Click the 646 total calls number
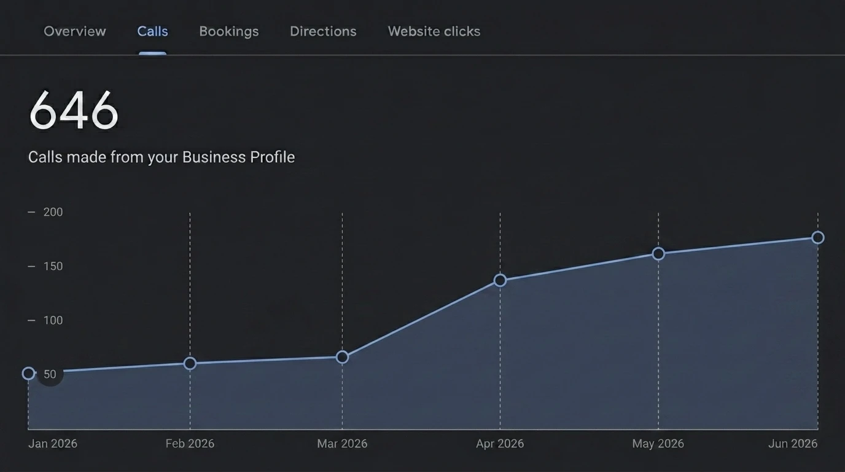This screenshot has width=845, height=472. [x=74, y=111]
